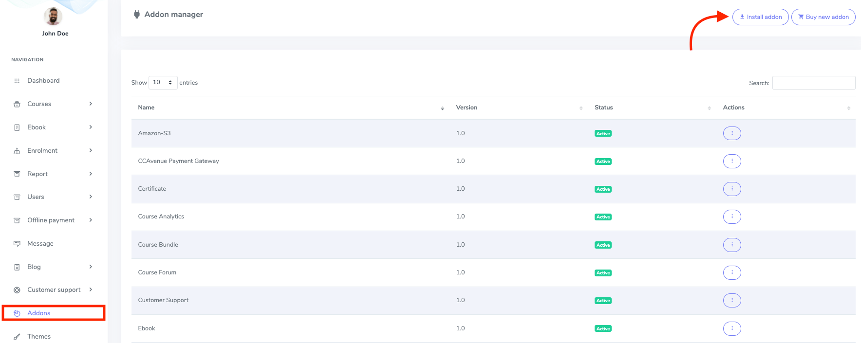Open actions menu for Customer Support addon
861x343 pixels.
coord(731,300)
